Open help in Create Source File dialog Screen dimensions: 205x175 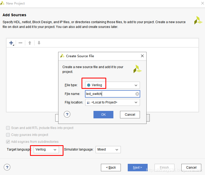pyautogui.click(x=67, y=114)
